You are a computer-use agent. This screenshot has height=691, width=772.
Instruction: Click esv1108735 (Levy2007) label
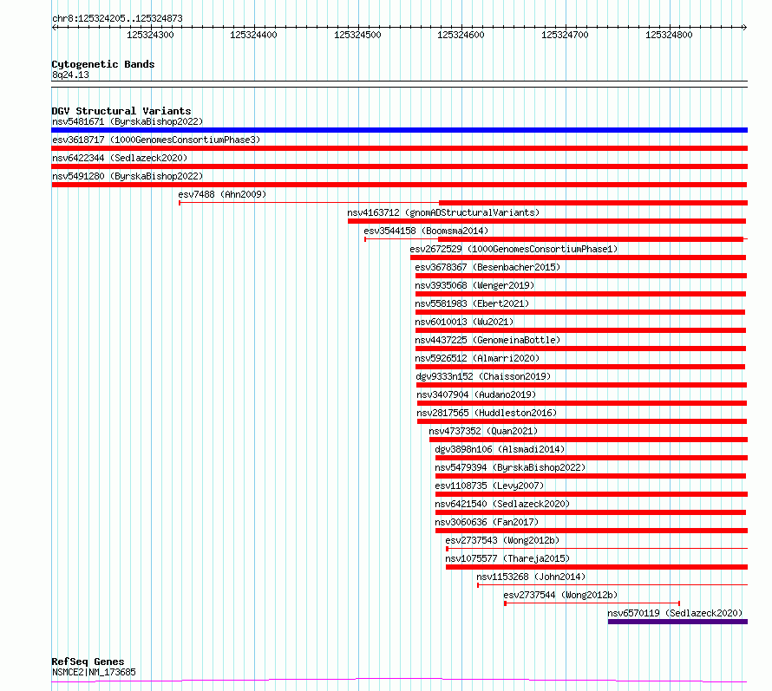coord(489,486)
